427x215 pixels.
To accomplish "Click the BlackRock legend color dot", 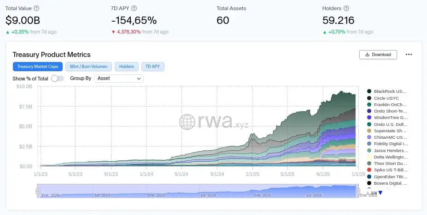I will tap(369, 91).
